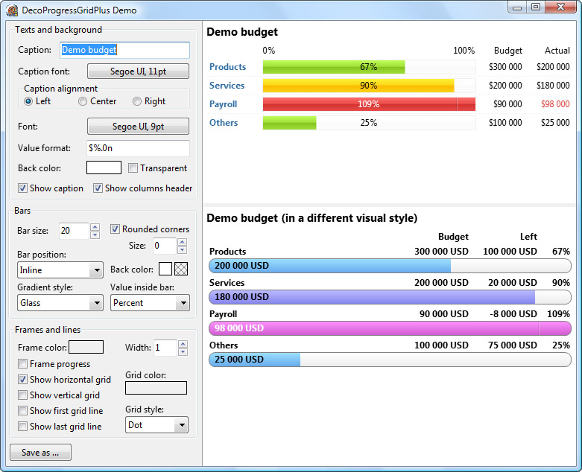Click the Value format input field

(138, 148)
